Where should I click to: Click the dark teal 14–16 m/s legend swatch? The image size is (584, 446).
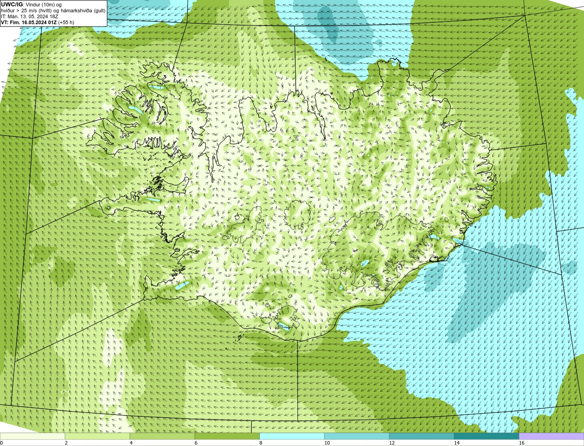486,436
